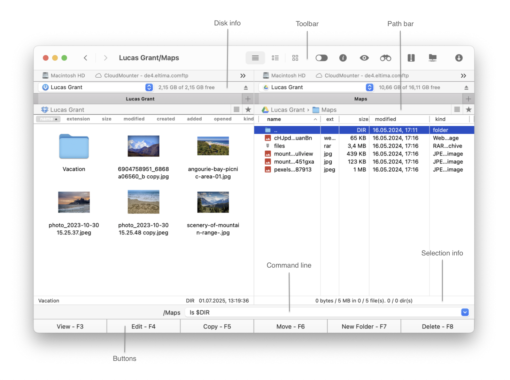Screen dimensions: 510x380
Task: Switch to icon grid view mode
Action: 295,58
